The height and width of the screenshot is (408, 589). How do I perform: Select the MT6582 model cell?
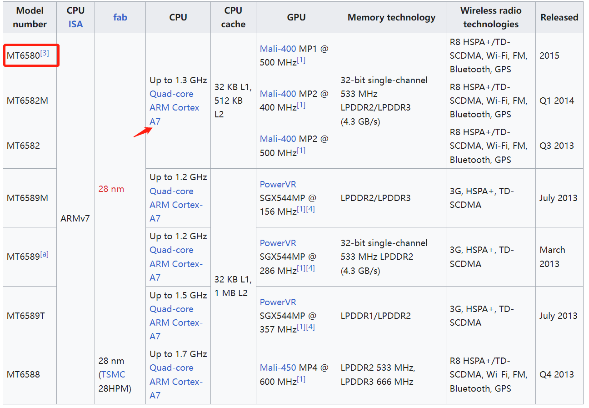tap(30, 146)
